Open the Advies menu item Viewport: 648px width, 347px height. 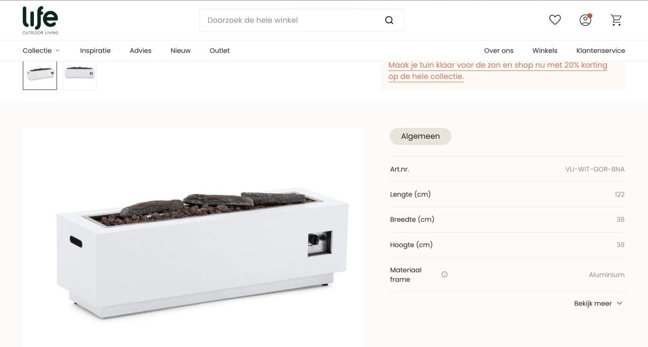141,51
